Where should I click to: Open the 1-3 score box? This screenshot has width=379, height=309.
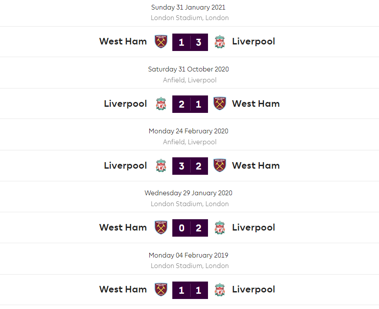[x=190, y=42]
